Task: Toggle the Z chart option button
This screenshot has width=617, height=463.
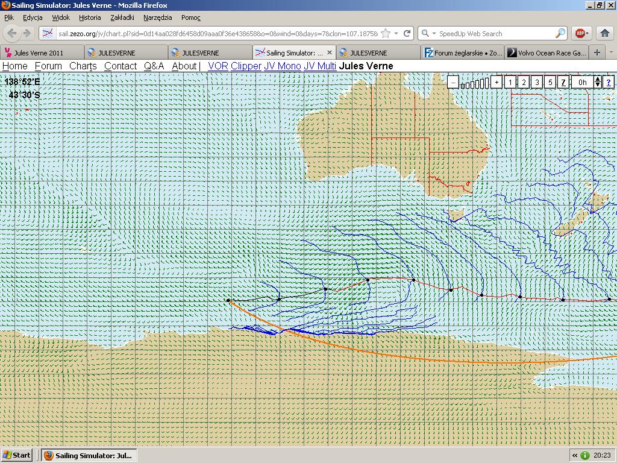Action: coord(563,83)
